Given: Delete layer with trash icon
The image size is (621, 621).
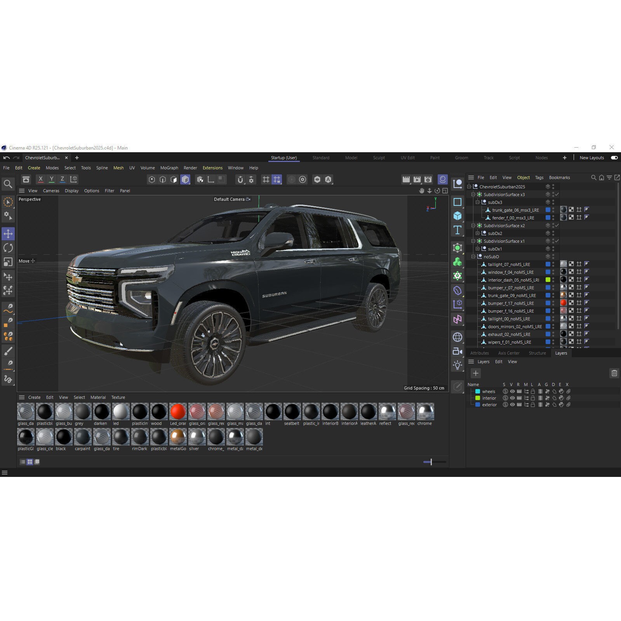Looking at the screenshot, I should coord(614,373).
